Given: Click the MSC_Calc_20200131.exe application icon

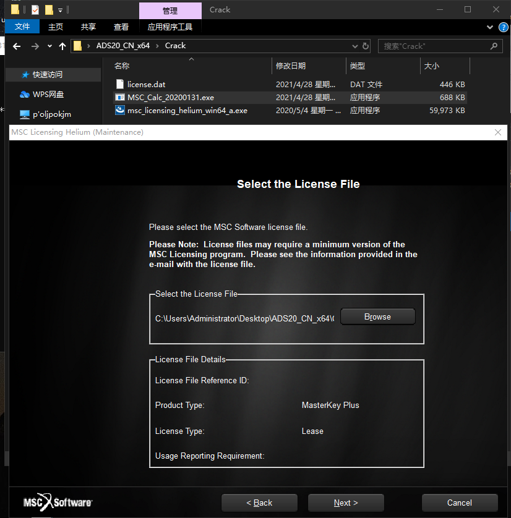Looking at the screenshot, I should pyautogui.click(x=119, y=97).
